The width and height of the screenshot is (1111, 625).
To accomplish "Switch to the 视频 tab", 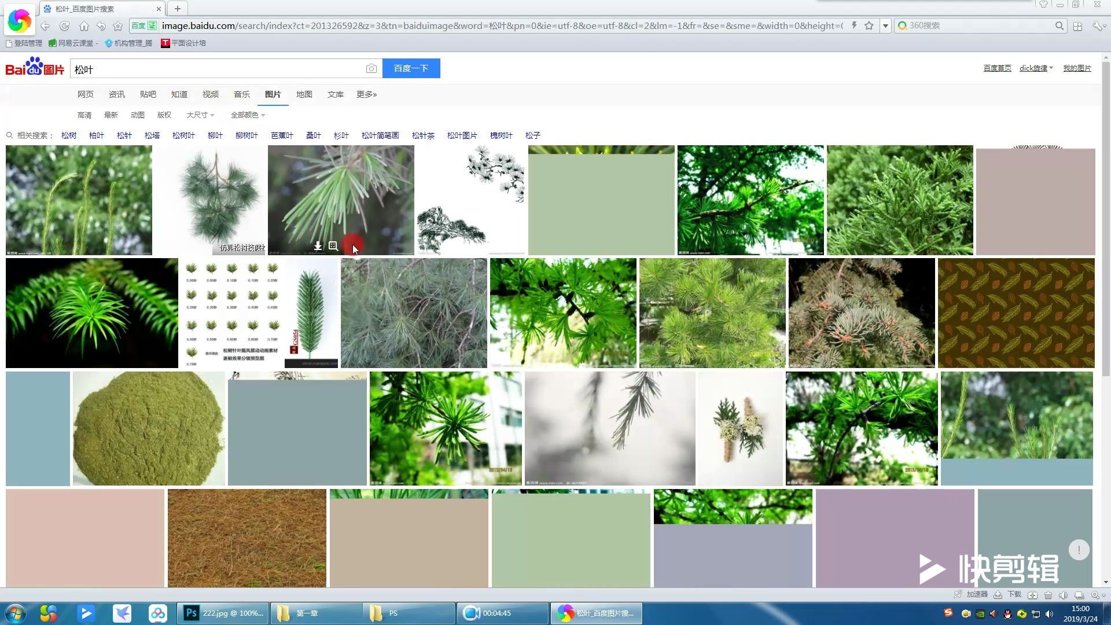I will 211,94.
